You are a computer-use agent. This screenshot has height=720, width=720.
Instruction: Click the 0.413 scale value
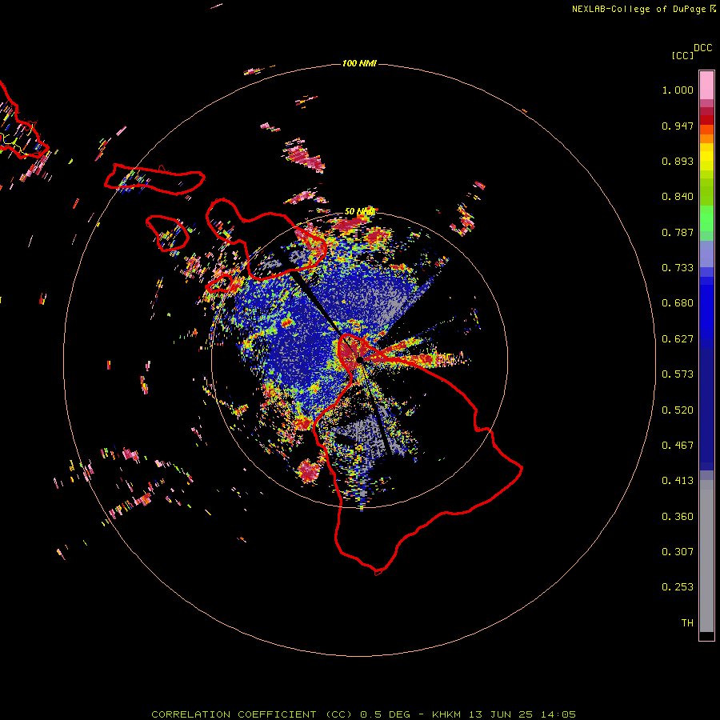point(678,481)
